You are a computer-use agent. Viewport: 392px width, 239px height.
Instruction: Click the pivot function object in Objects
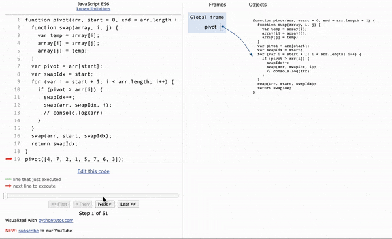pyautogui.click(x=314, y=56)
